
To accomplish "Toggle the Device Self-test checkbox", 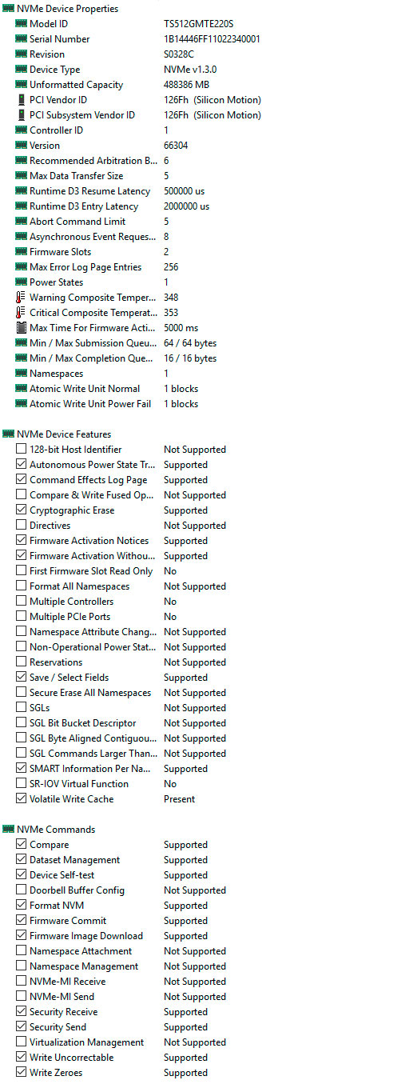I will 22,875.
